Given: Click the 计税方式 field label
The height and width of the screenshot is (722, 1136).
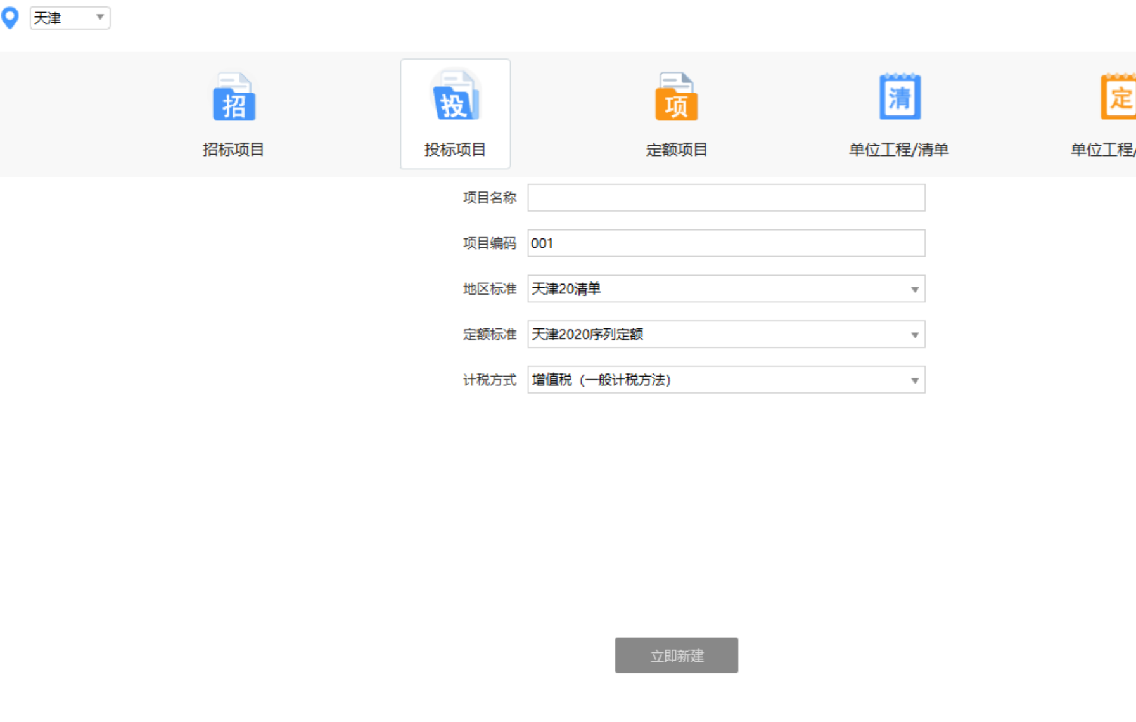Looking at the screenshot, I should pyautogui.click(x=490, y=380).
